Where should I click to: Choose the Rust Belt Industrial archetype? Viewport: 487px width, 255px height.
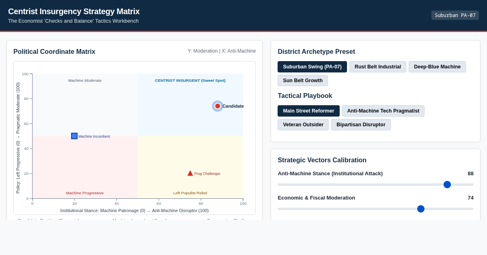pyautogui.click(x=378, y=67)
